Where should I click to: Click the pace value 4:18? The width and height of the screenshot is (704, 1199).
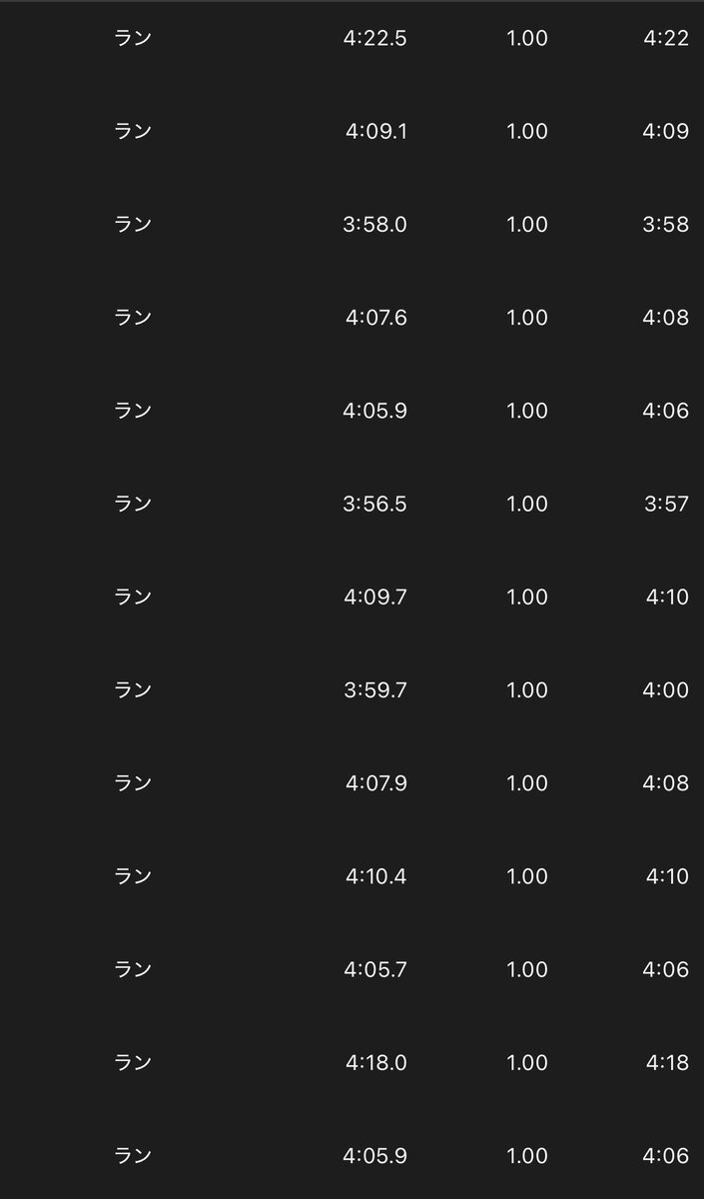(667, 1062)
